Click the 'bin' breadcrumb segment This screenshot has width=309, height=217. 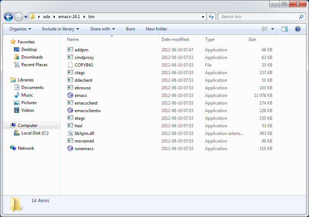coord(91,17)
